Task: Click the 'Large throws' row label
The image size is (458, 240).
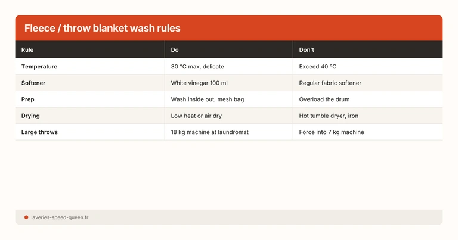Action: 39,132
